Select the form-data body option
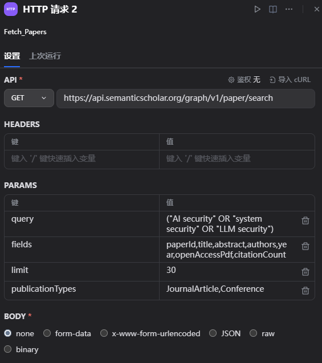 point(67,333)
